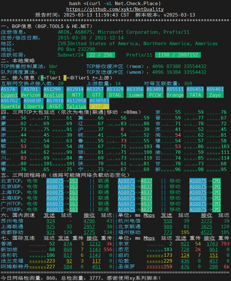Viewport: 231px width, 281px height.
Task: Click CMI in the 广州UDP 移动 route
Action: pyautogui.click(x=216, y=209)
